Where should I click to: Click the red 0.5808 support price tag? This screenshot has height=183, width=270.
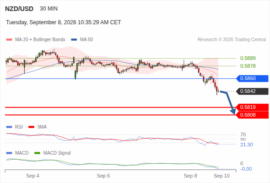(252, 115)
